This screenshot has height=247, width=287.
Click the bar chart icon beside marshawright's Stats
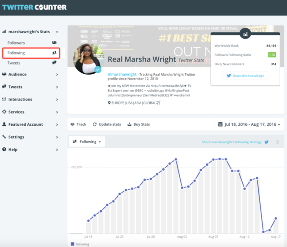point(4,31)
